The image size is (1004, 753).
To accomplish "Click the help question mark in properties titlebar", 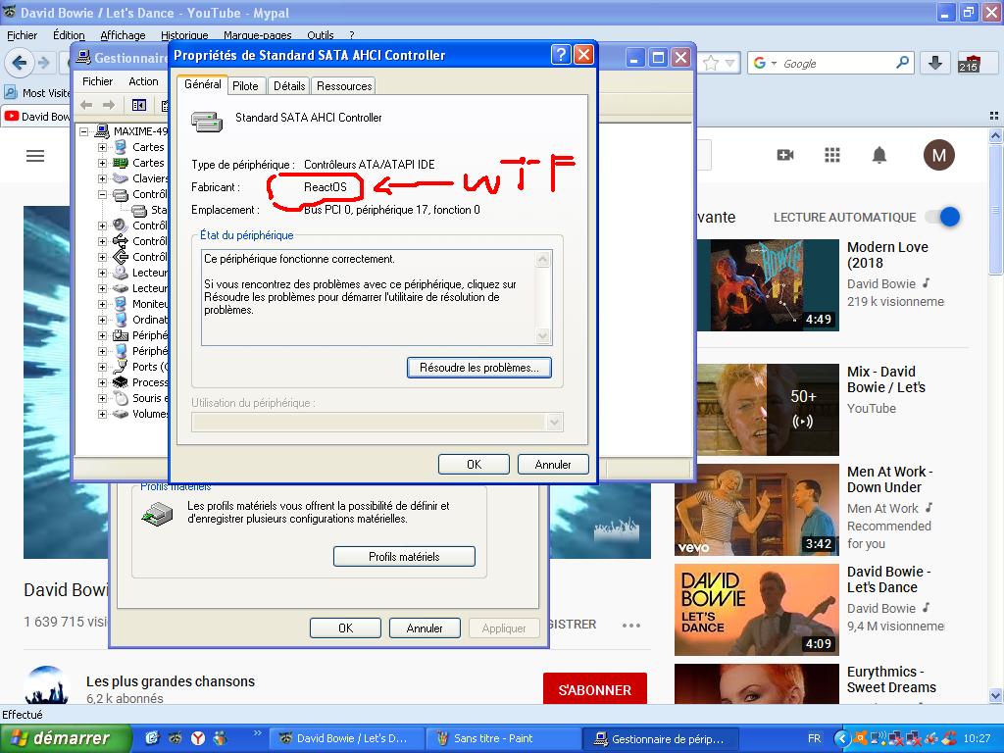I will (560, 55).
